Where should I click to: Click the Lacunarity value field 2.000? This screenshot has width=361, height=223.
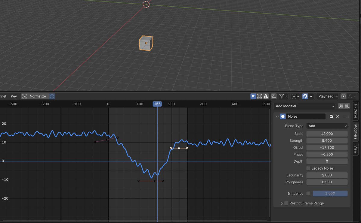click(x=327, y=175)
